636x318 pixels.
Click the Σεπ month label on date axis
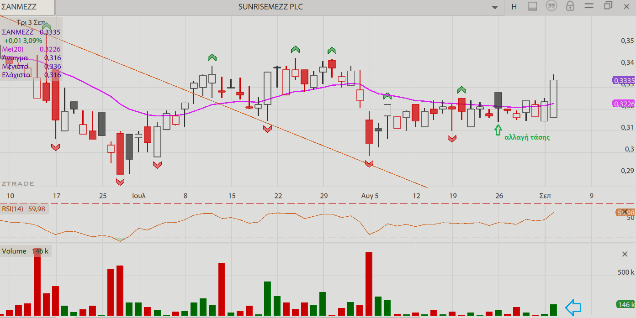545,196
